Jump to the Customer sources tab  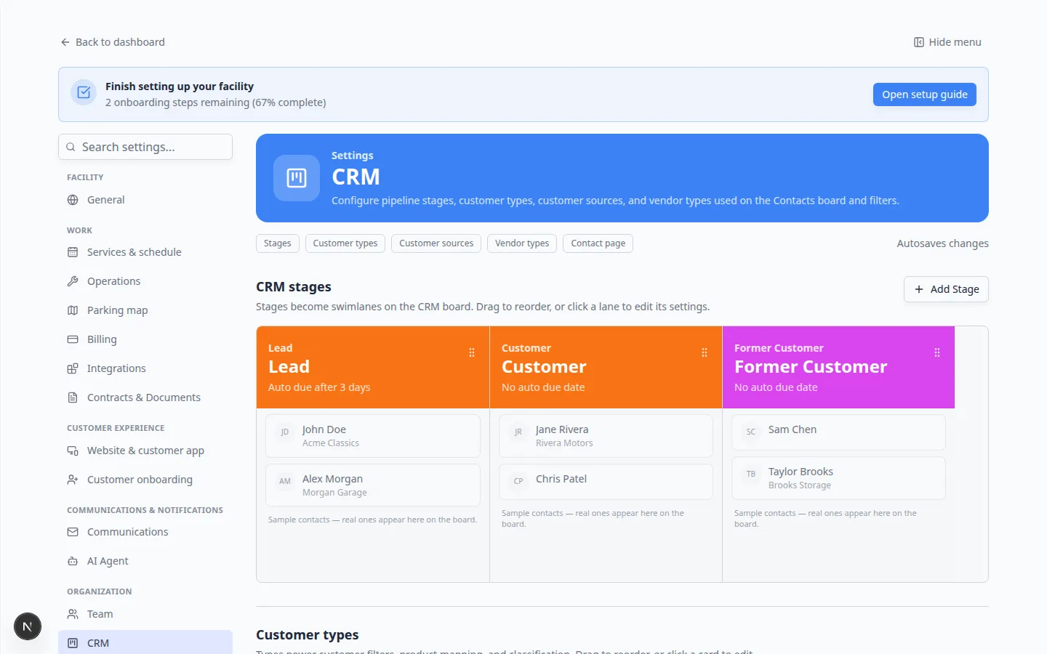(x=436, y=243)
